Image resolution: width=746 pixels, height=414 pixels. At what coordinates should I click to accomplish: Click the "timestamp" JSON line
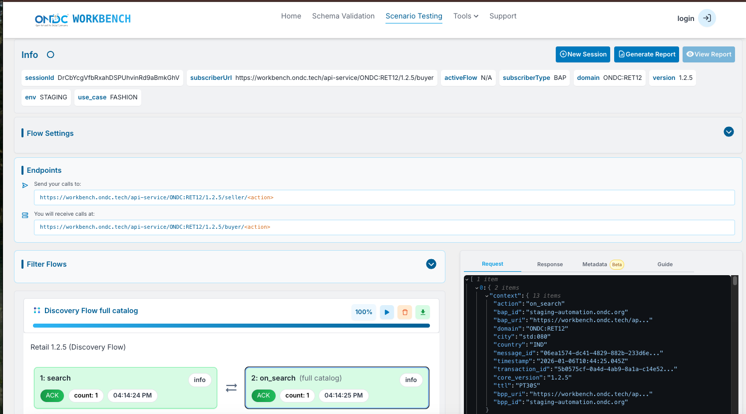tap(561, 361)
